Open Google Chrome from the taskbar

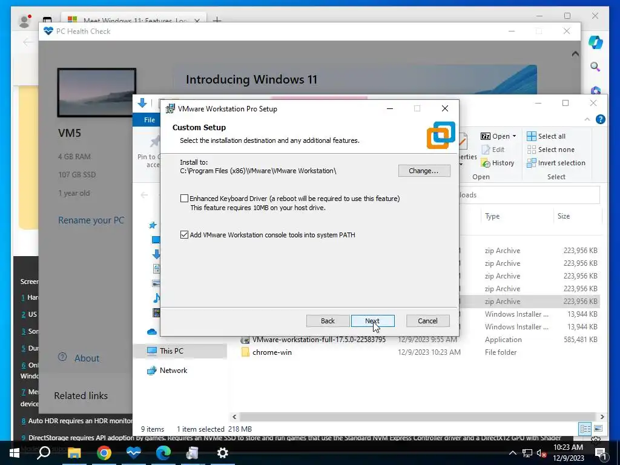pos(104,453)
